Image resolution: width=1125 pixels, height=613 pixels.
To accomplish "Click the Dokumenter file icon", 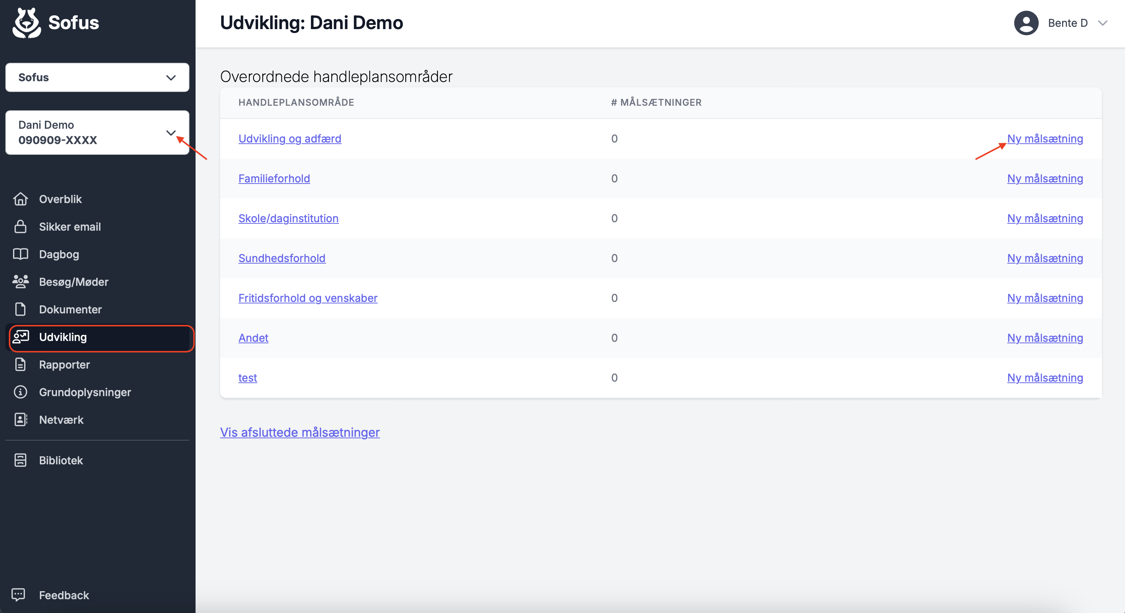I will pos(21,309).
